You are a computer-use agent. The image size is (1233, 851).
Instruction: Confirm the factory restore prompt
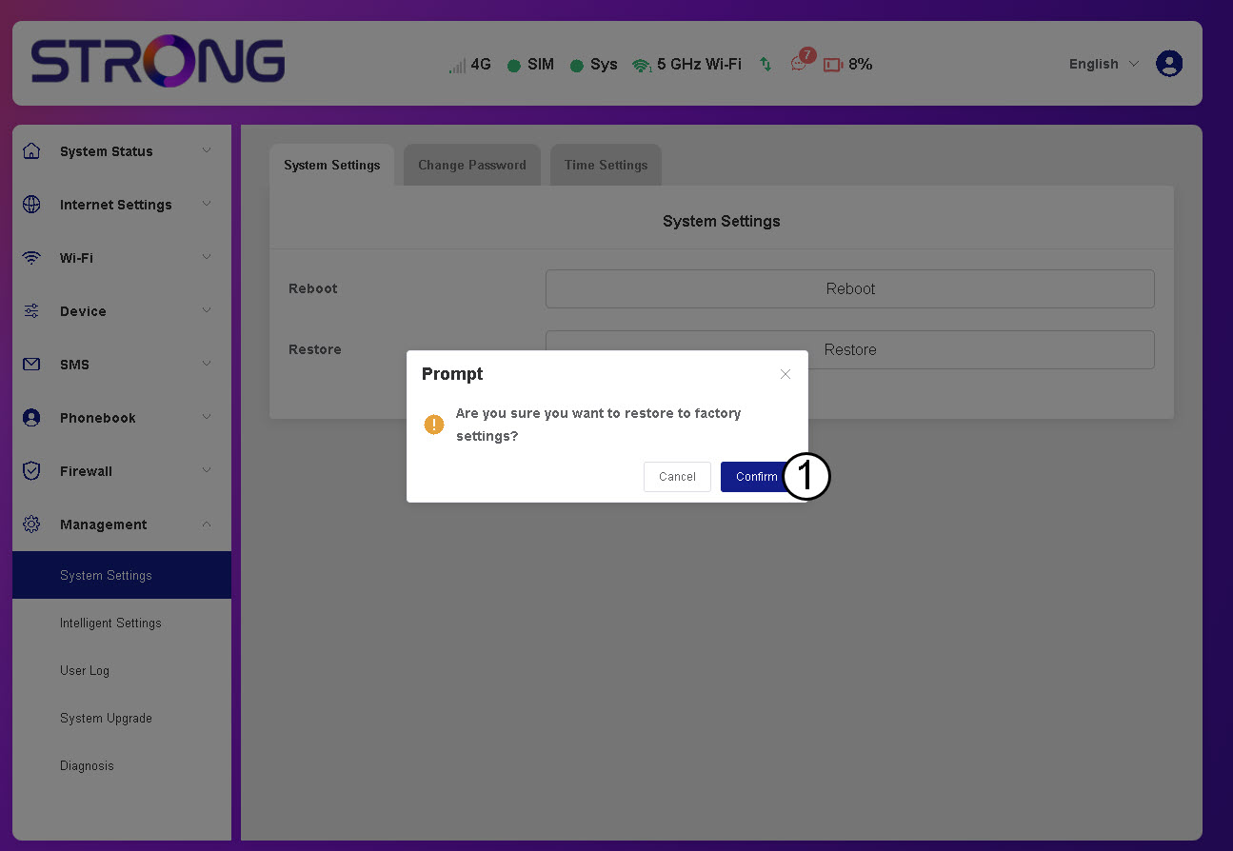(754, 477)
